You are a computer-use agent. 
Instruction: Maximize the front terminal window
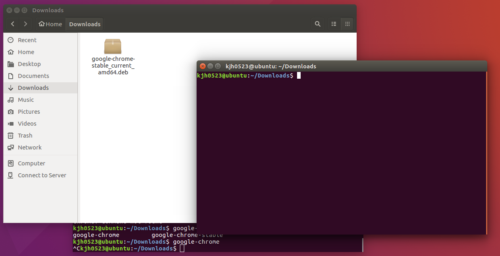218,66
